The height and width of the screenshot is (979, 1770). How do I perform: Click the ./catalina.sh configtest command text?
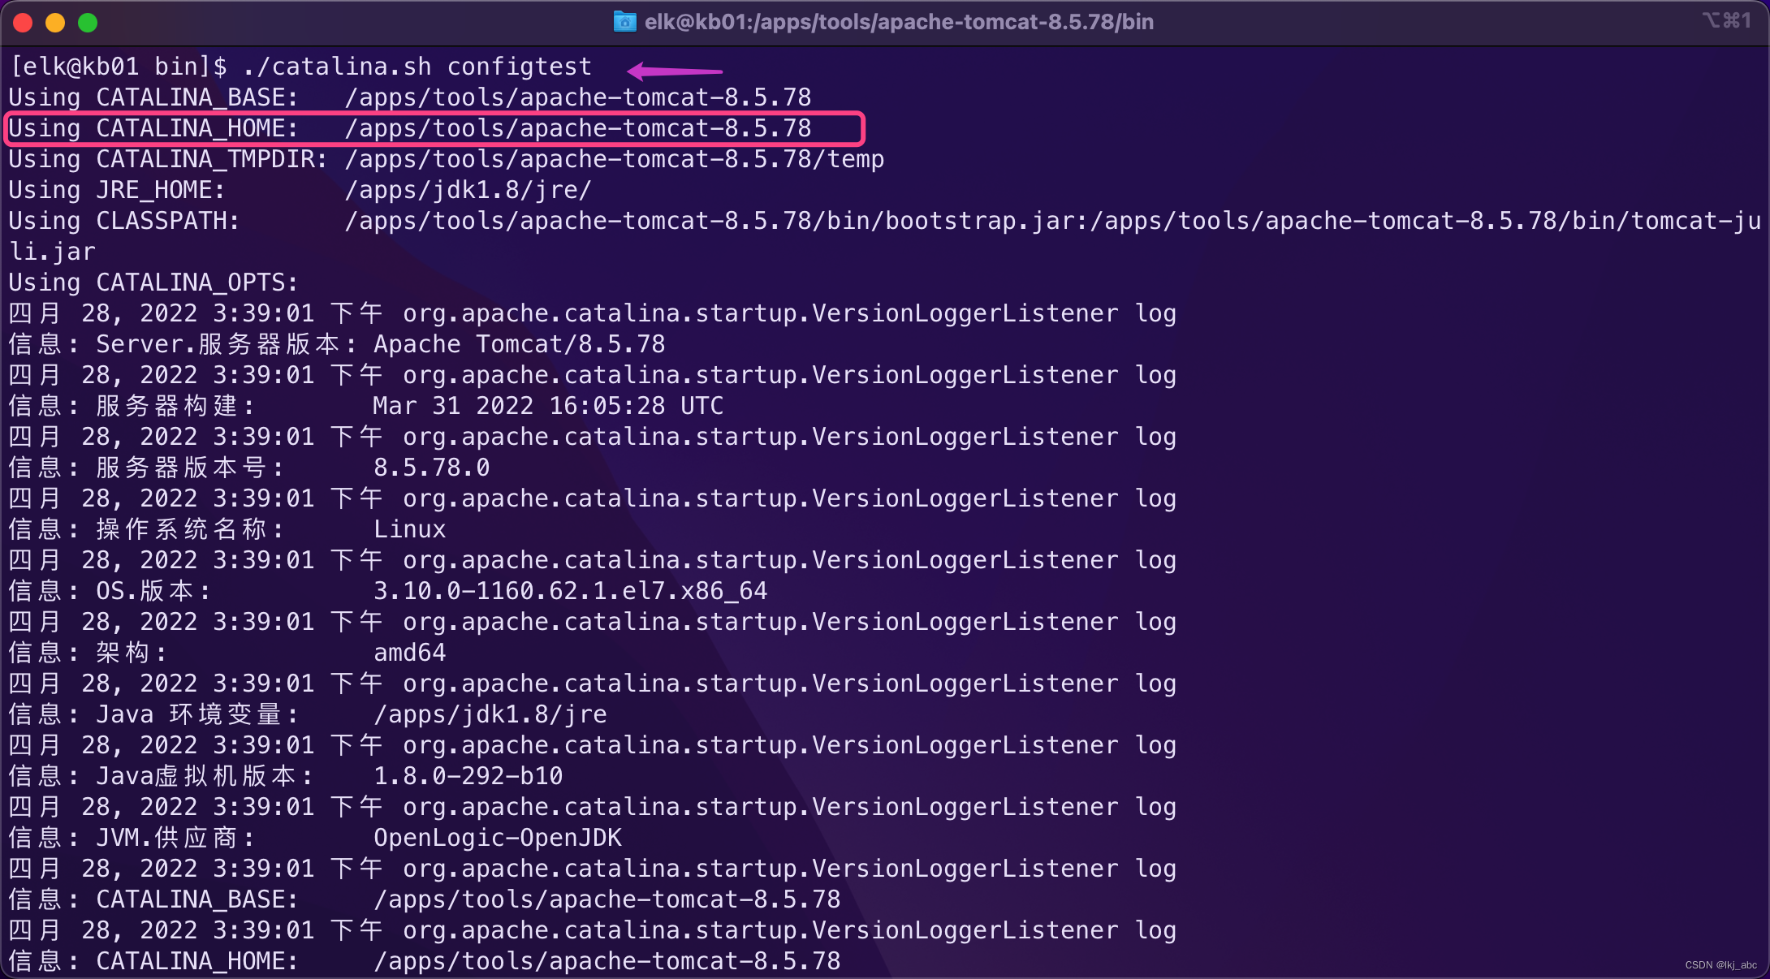(417, 67)
